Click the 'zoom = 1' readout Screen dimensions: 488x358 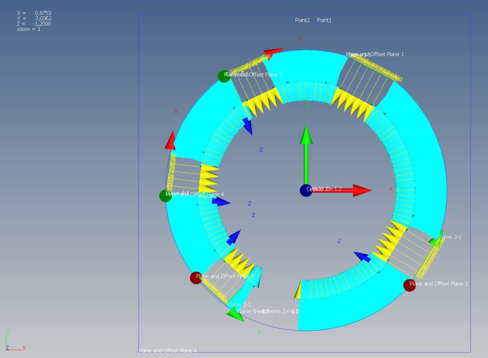[x=28, y=29]
